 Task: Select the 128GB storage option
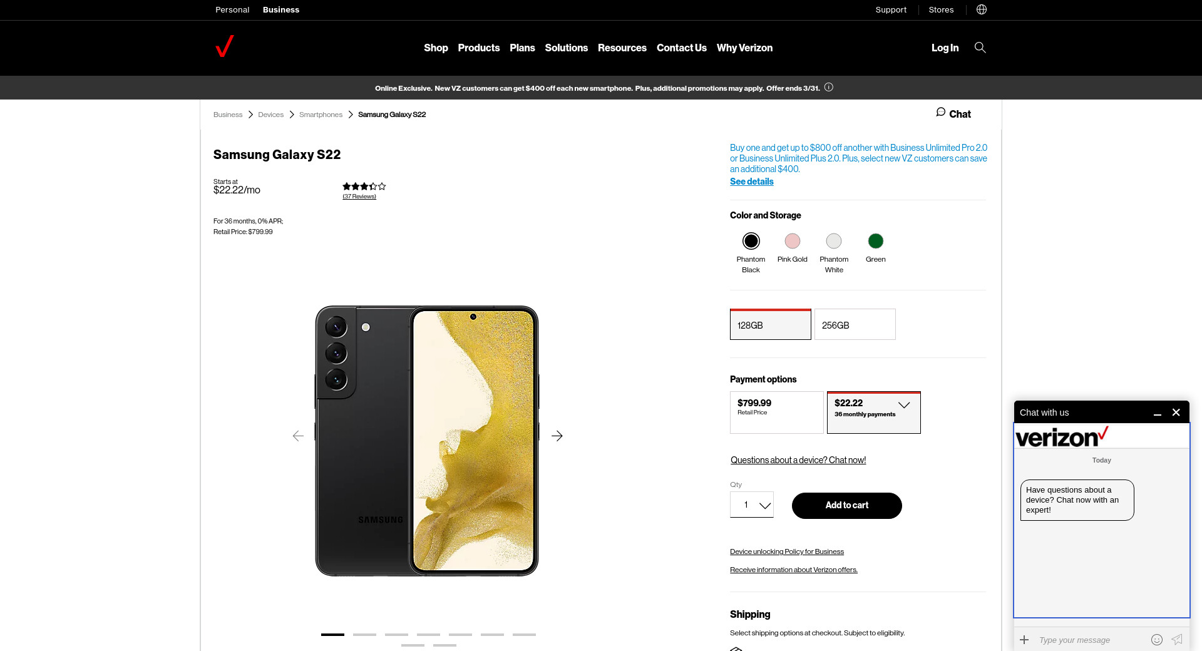(770, 325)
